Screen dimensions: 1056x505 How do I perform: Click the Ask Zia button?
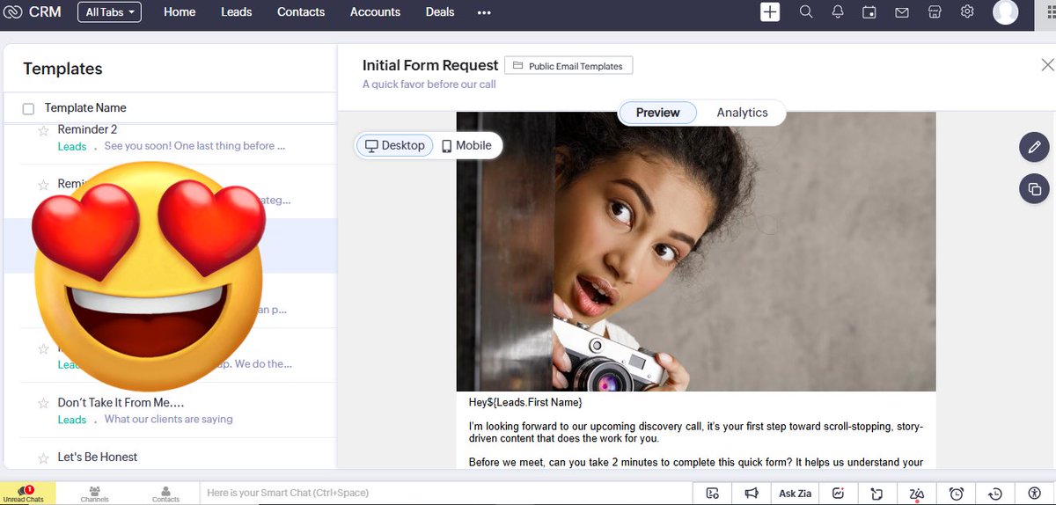795,494
